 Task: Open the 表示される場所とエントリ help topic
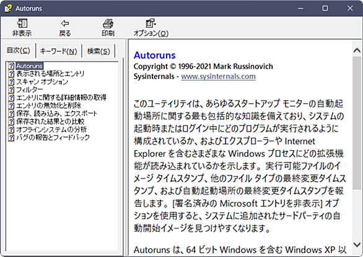50,74
